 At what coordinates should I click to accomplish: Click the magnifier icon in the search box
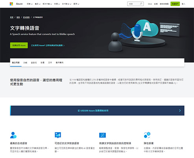pos(141,4)
